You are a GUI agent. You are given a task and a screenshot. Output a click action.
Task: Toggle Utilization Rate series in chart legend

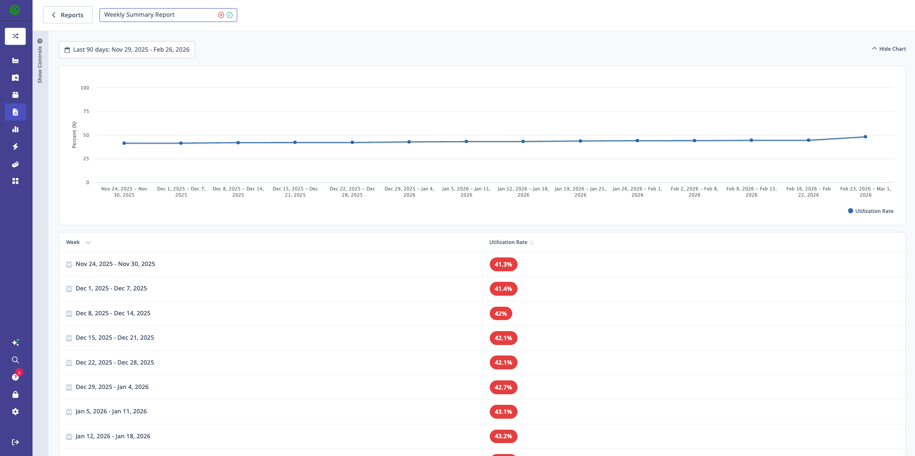(871, 211)
